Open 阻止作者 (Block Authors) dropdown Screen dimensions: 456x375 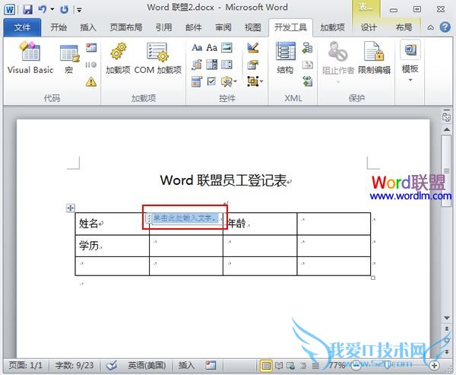338,62
